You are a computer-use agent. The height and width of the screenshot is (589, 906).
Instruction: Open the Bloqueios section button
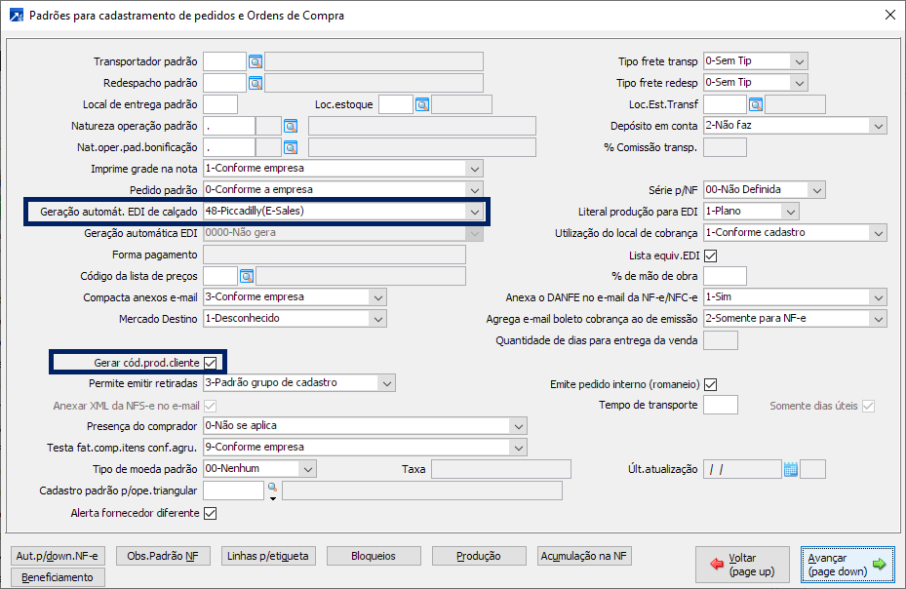tap(374, 556)
